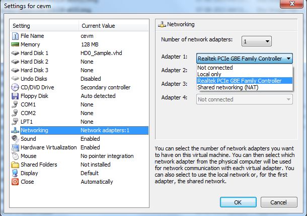Select the Floppy Disk setting

pyautogui.click(x=80, y=96)
